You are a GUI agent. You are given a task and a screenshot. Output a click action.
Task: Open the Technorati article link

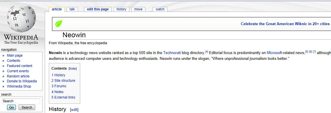[x=172, y=53]
